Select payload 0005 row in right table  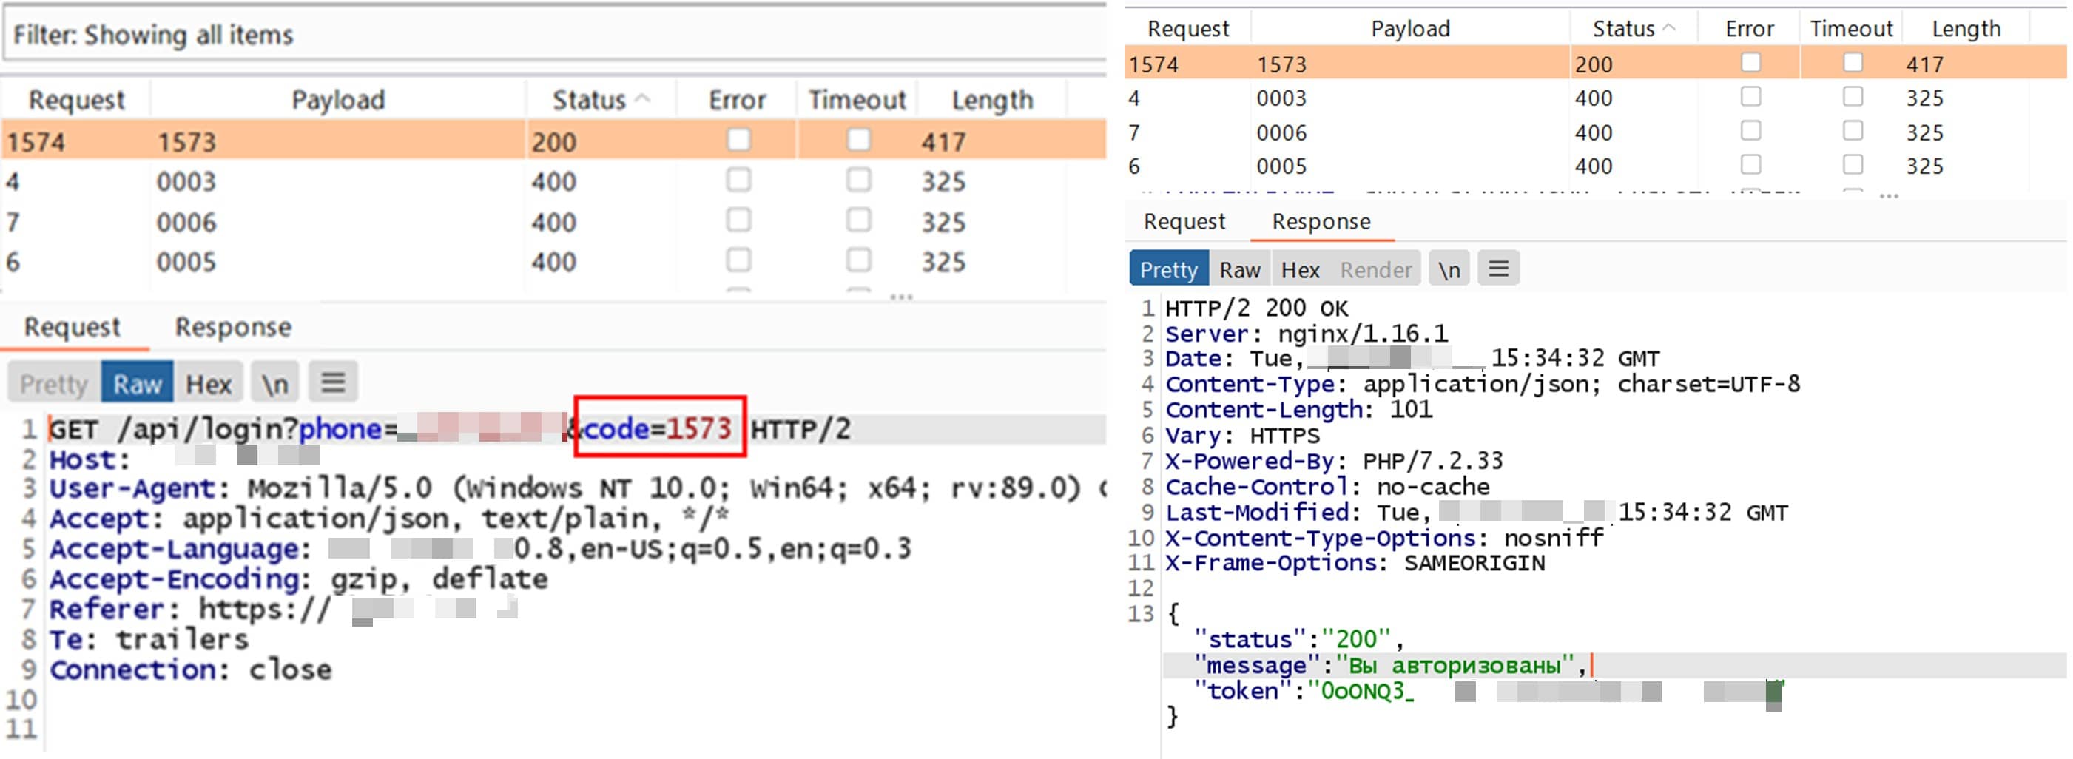click(1595, 166)
